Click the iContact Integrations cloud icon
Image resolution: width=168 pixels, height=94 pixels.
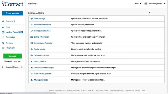coord(31,74)
